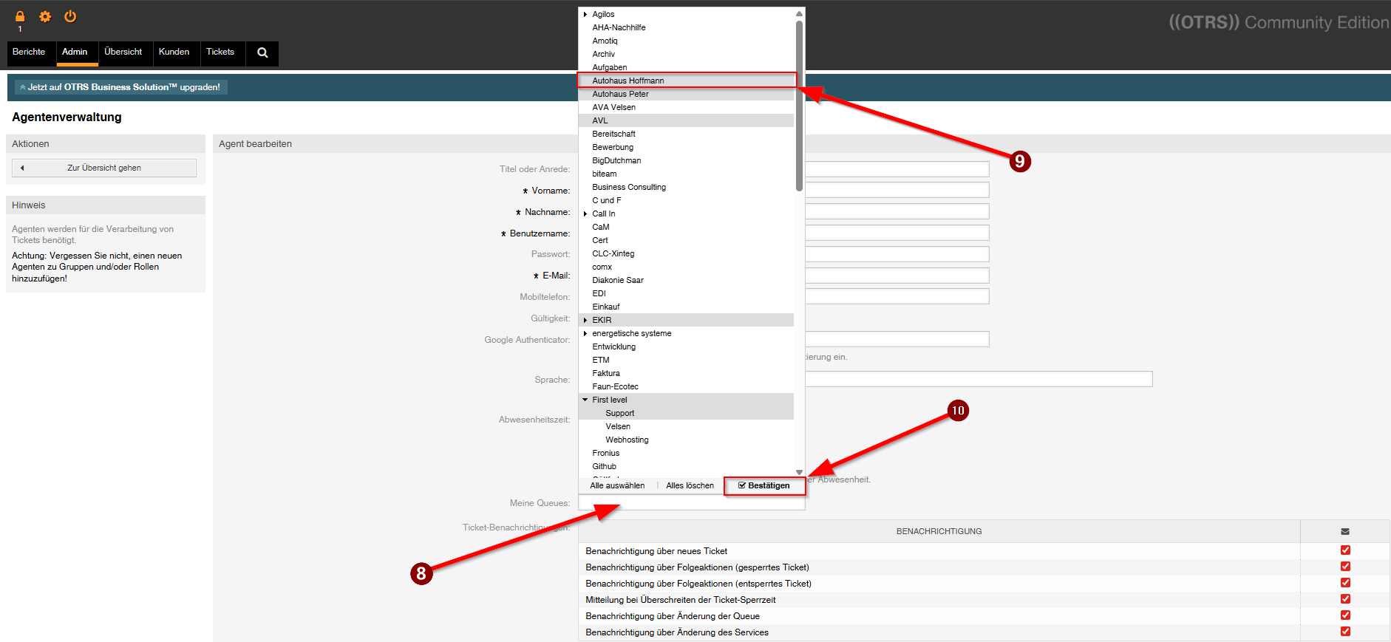This screenshot has width=1391, height=642.
Task: Click the lock icon in top bar
Action: (x=20, y=16)
